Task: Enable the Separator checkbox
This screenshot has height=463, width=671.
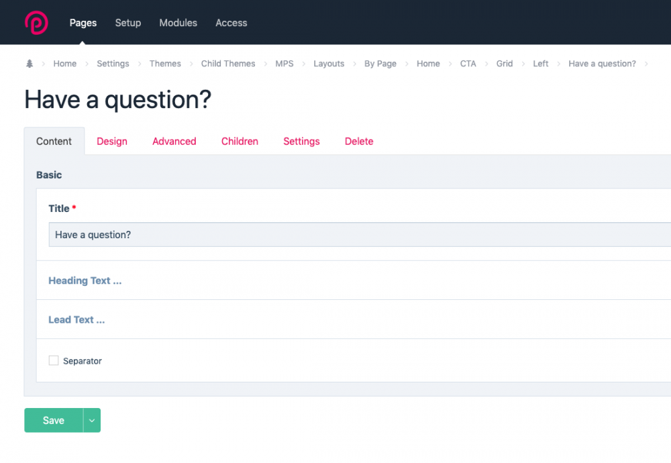Action: 54,361
